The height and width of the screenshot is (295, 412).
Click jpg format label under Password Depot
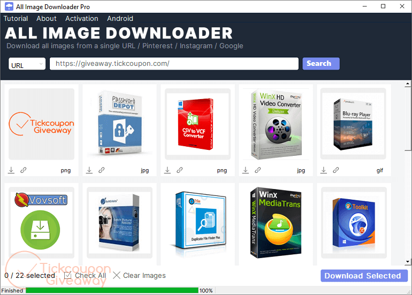[145, 170]
